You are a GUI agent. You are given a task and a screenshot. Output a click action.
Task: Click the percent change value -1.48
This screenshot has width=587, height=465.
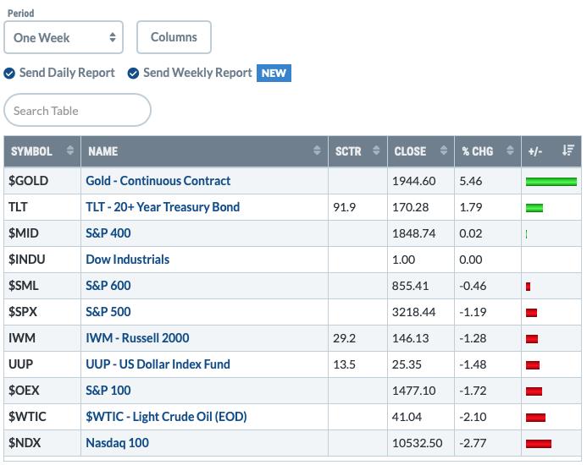coord(473,364)
